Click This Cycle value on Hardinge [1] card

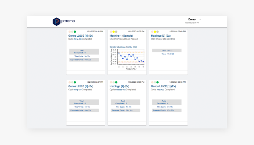pyautogui.click(x=128, y=107)
